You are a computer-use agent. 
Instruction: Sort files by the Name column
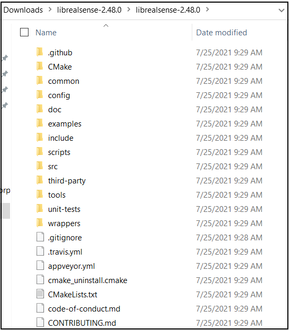click(x=46, y=33)
